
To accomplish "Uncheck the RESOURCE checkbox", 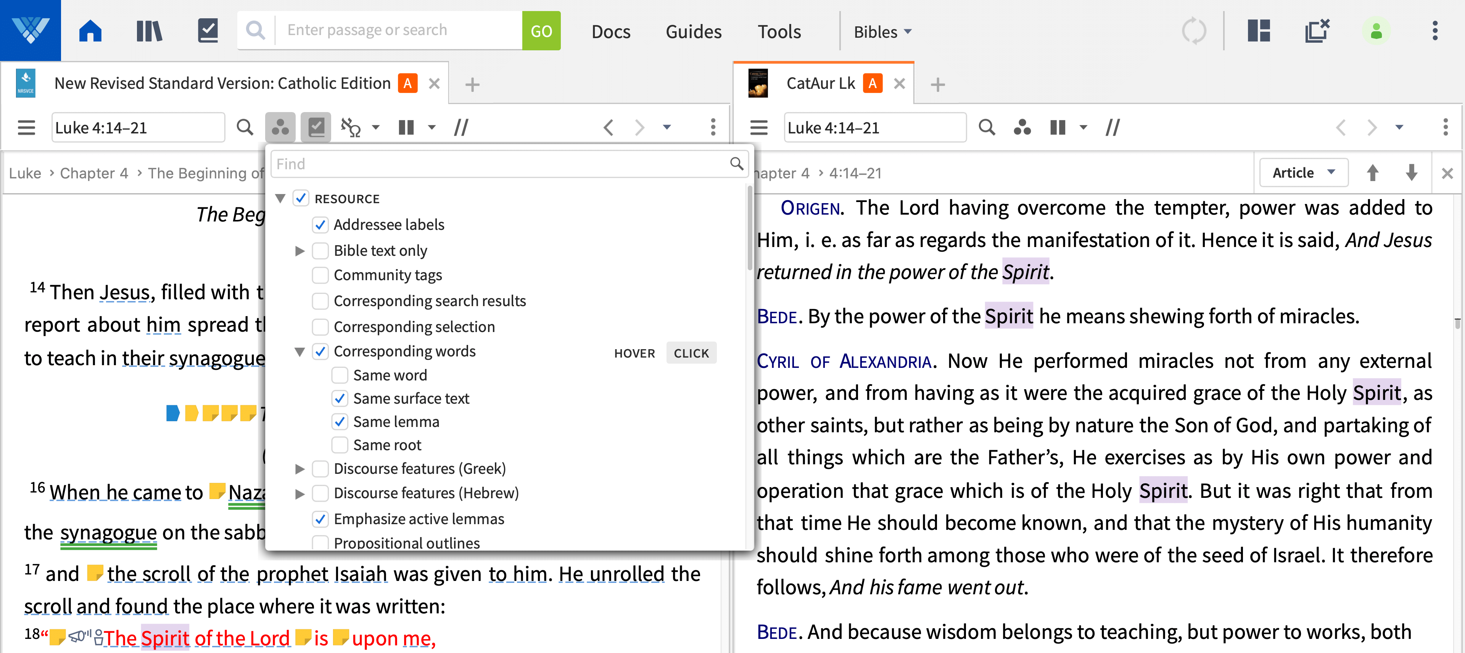I will [x=301, y=198].
